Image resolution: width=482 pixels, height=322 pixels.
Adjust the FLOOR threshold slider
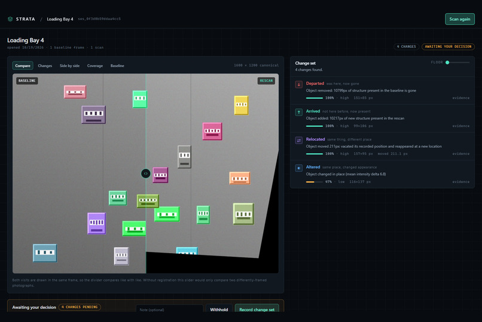click(x=458, y=62)
